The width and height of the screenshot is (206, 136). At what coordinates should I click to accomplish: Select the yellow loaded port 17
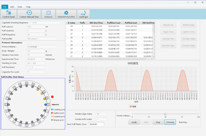[38, 90]
